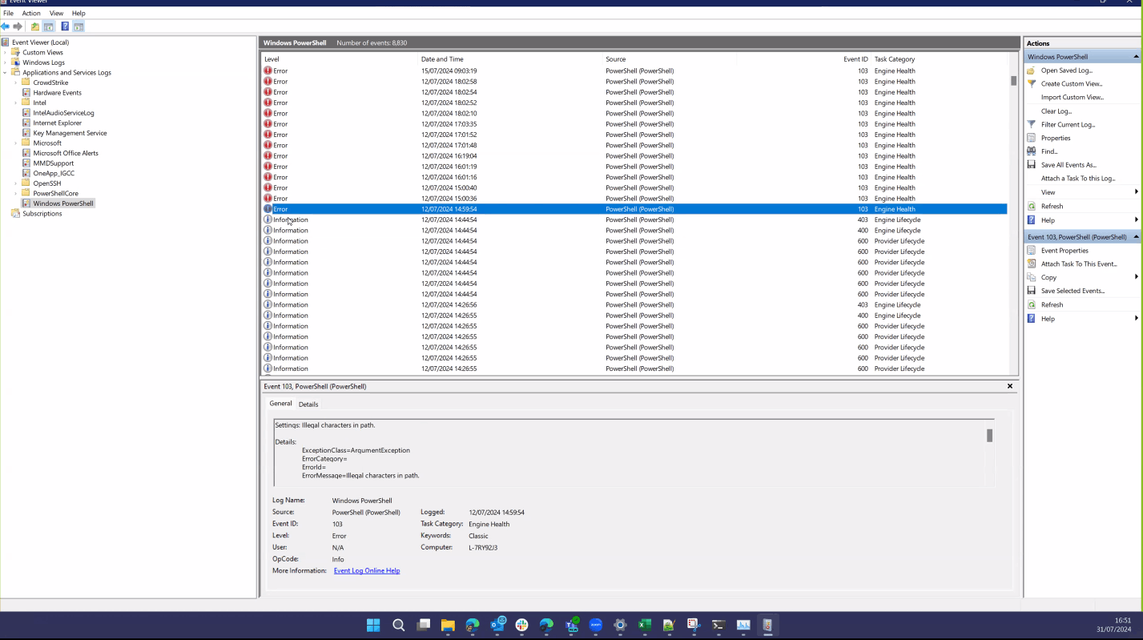Click the Create Custom View funnel icon
This screenshot has height=640, width=1143.
[x=1032, y=83]
